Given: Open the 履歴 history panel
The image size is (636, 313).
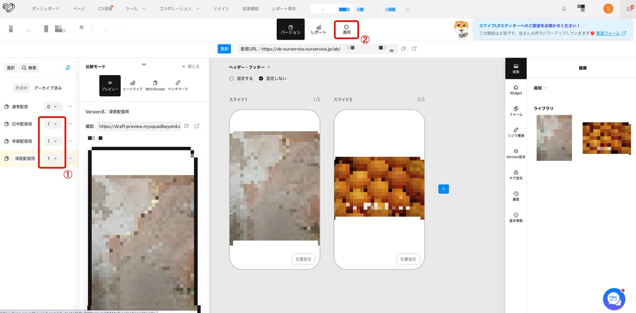Looking at the screenshot, I should coord(516,196).
